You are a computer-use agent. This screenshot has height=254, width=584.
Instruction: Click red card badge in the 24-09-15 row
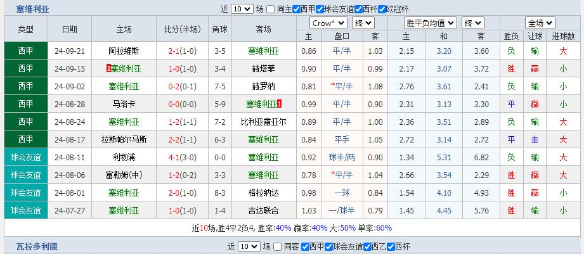108,68
